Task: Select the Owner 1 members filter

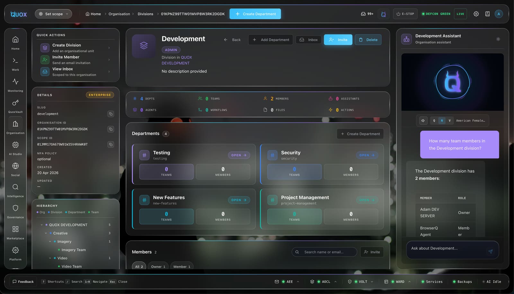Action: coord(158,266)
